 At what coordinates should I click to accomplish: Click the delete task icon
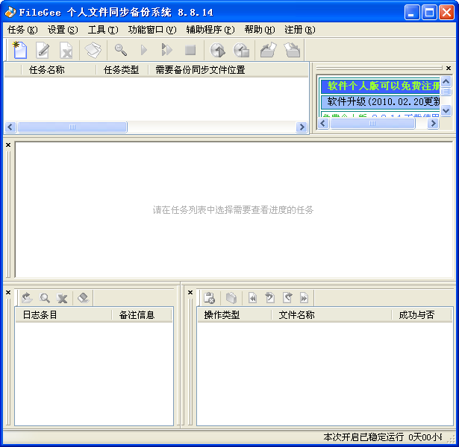[66, 50]
